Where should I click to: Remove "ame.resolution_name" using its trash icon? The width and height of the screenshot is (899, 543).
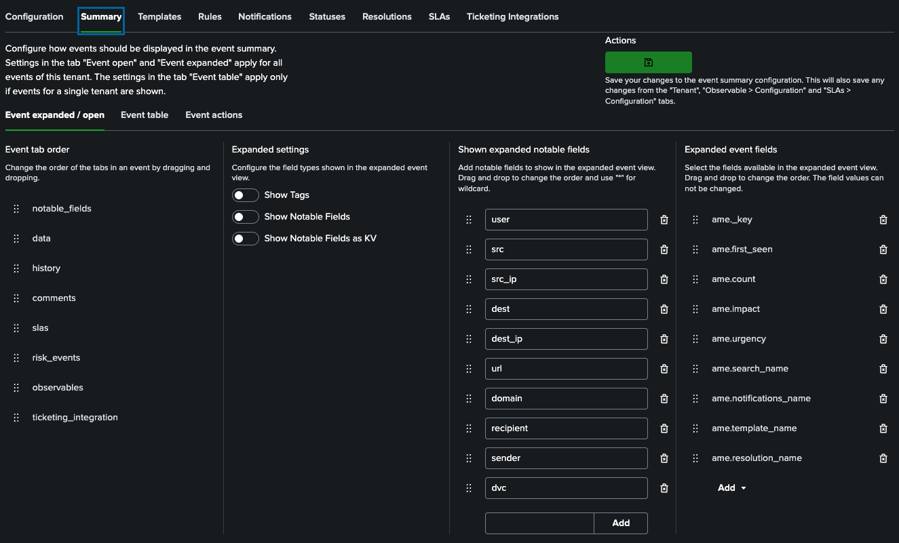pos(883,458)
